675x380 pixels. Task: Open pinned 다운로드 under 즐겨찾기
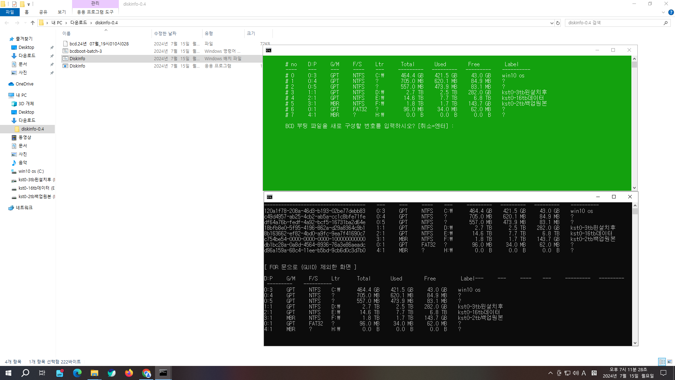coord(27,56)
